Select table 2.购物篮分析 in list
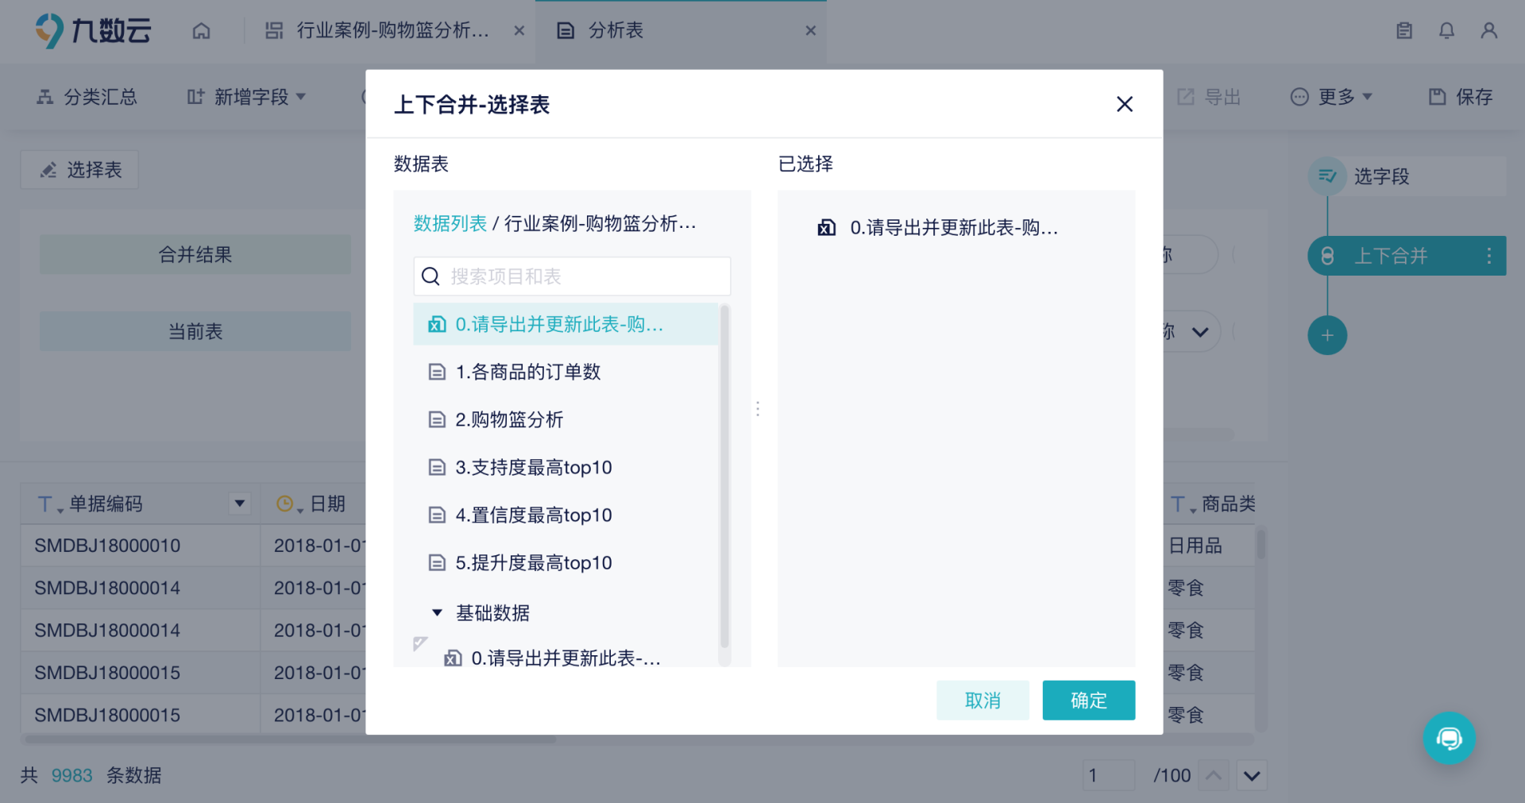Screen dimensions: 1525x803 (509, 419)
